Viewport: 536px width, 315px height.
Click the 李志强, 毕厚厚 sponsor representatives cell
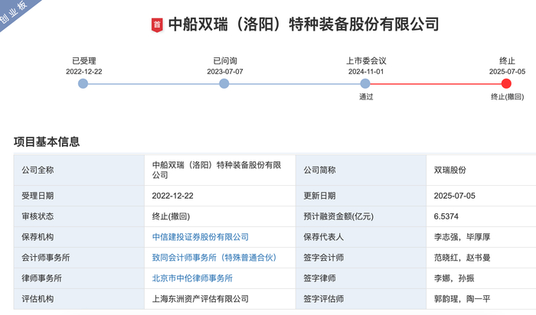pyautogui.click(x=460, y=237)
